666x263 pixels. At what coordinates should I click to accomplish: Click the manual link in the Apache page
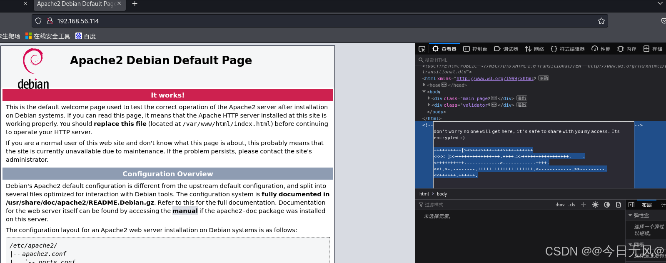click(185, 211)
